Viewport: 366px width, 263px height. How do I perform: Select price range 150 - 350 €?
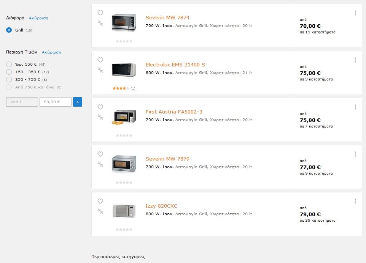pos(9,72)
